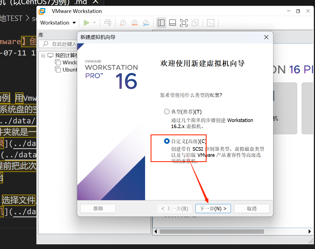
Task: Expand the power options arrow beside play
Action: [94, 23]
